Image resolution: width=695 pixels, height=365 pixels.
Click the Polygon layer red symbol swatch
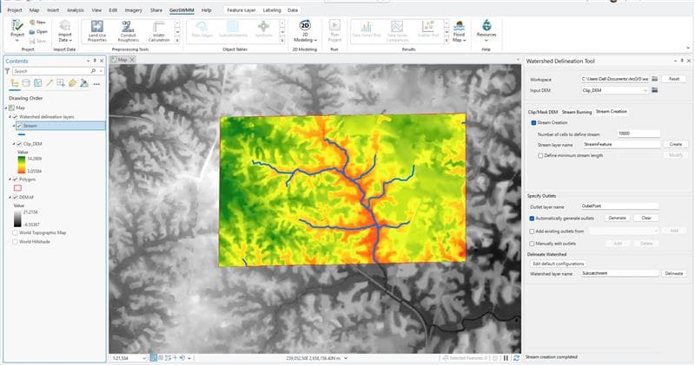(x=17, y=186)
